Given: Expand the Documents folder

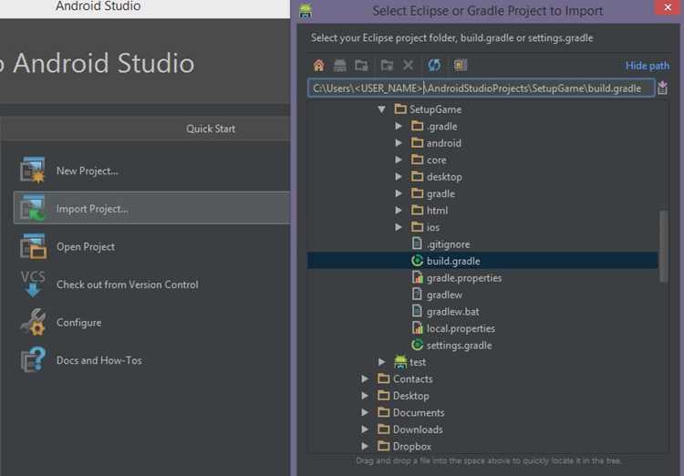Looking at the screenshot, I should click(365, 412).
